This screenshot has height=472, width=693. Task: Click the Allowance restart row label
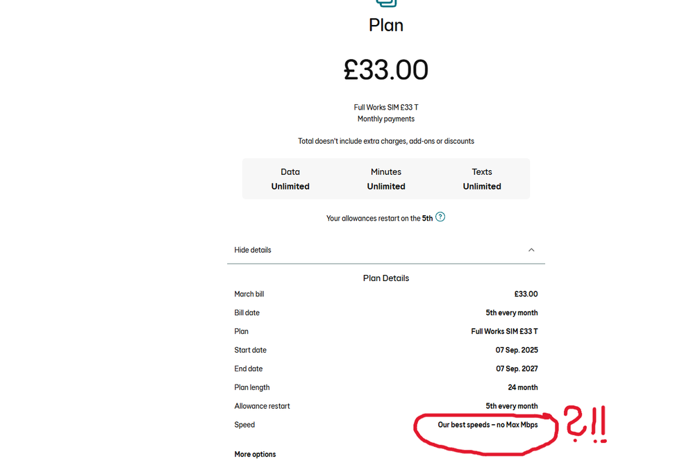tap(262, 407)
